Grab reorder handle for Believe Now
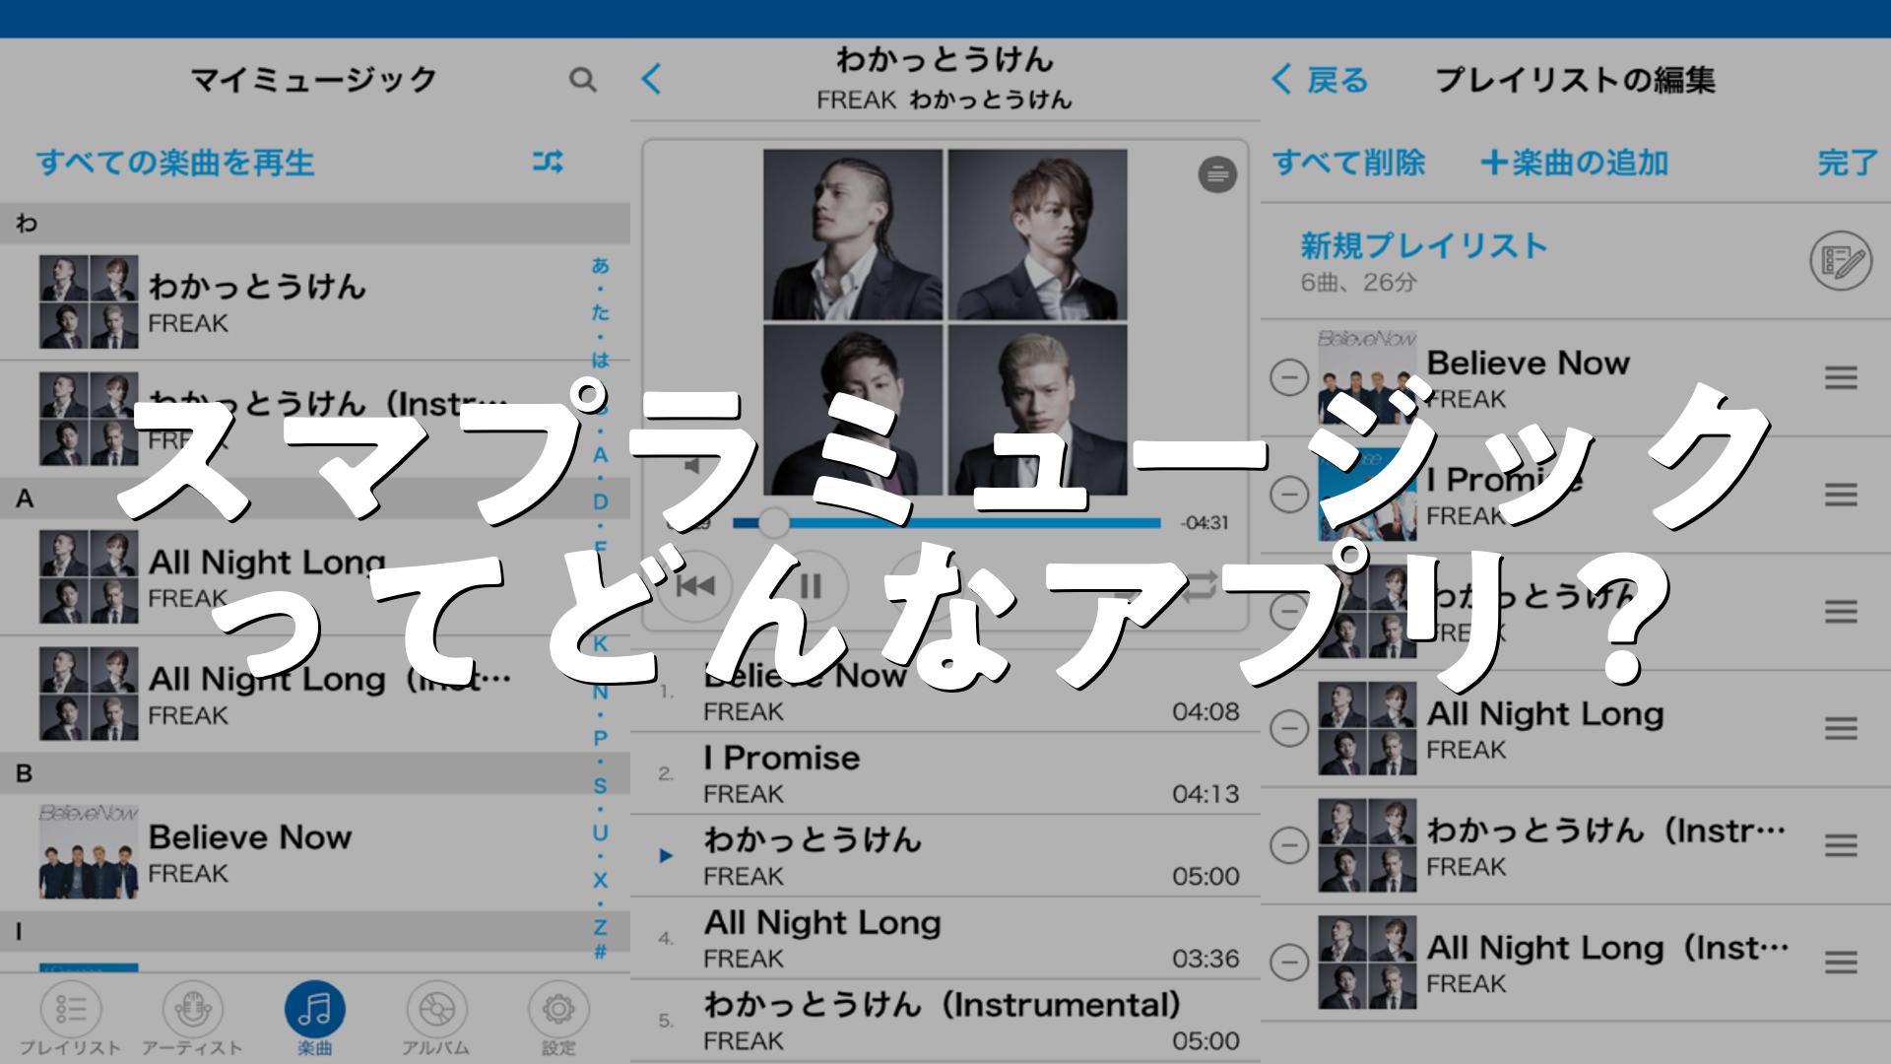Screen dimensions: 1891x1064 (x=1841, y=377)
